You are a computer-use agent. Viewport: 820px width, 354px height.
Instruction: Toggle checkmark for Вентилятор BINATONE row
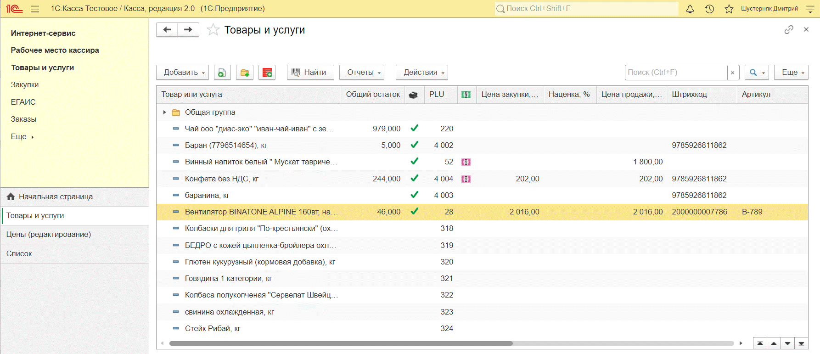coord(414,212)
